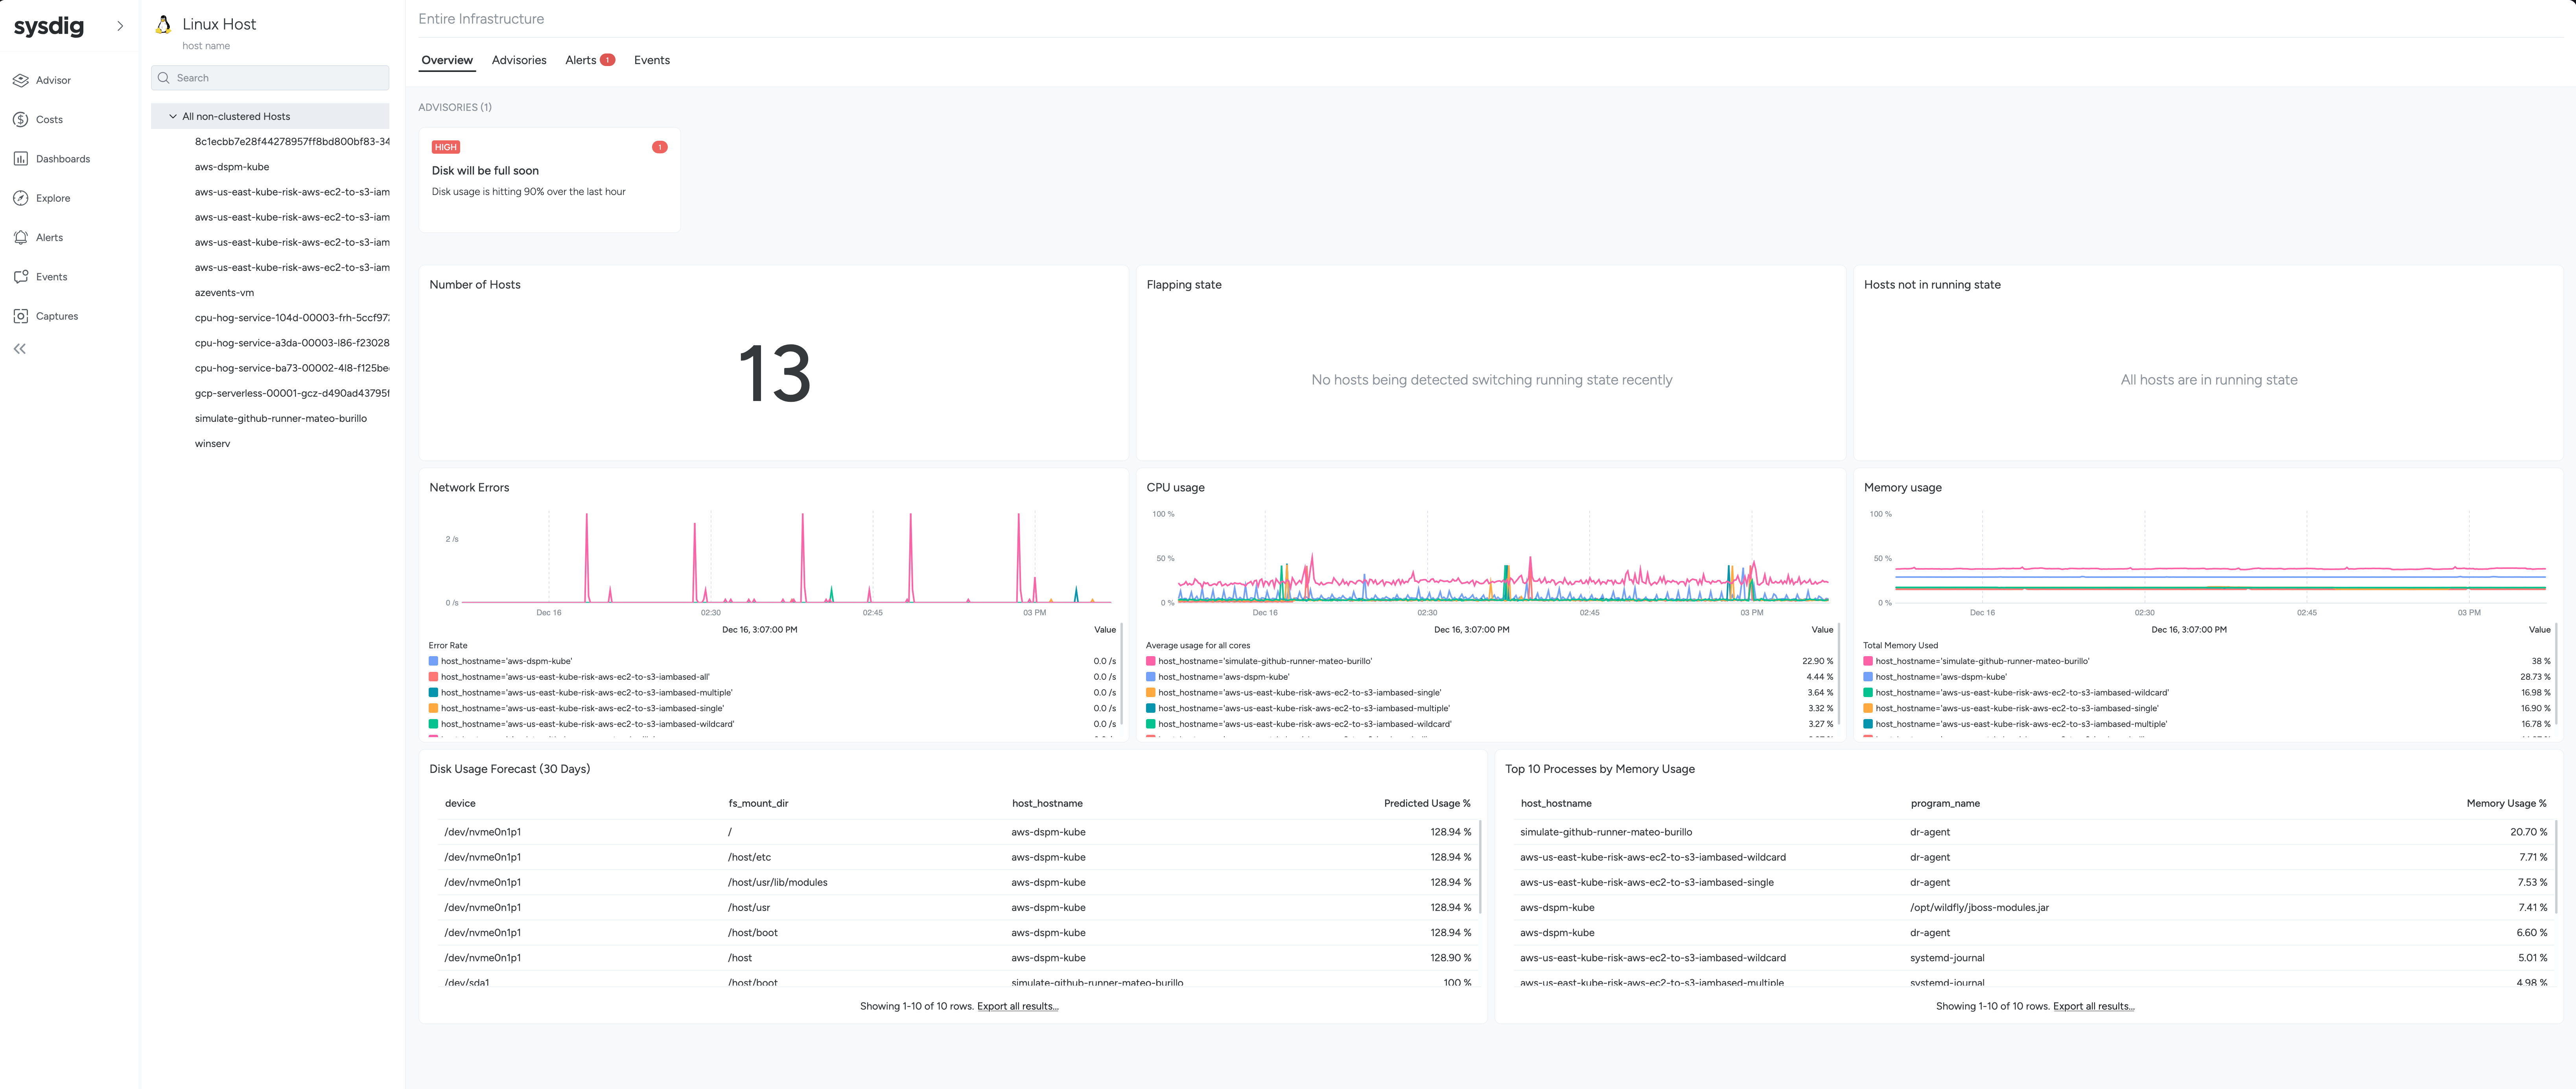Toggle simulate-github-runner CPU usage legend swatch
Viewport: 2576px width, 1089px height.
(x=1151, y=661)
